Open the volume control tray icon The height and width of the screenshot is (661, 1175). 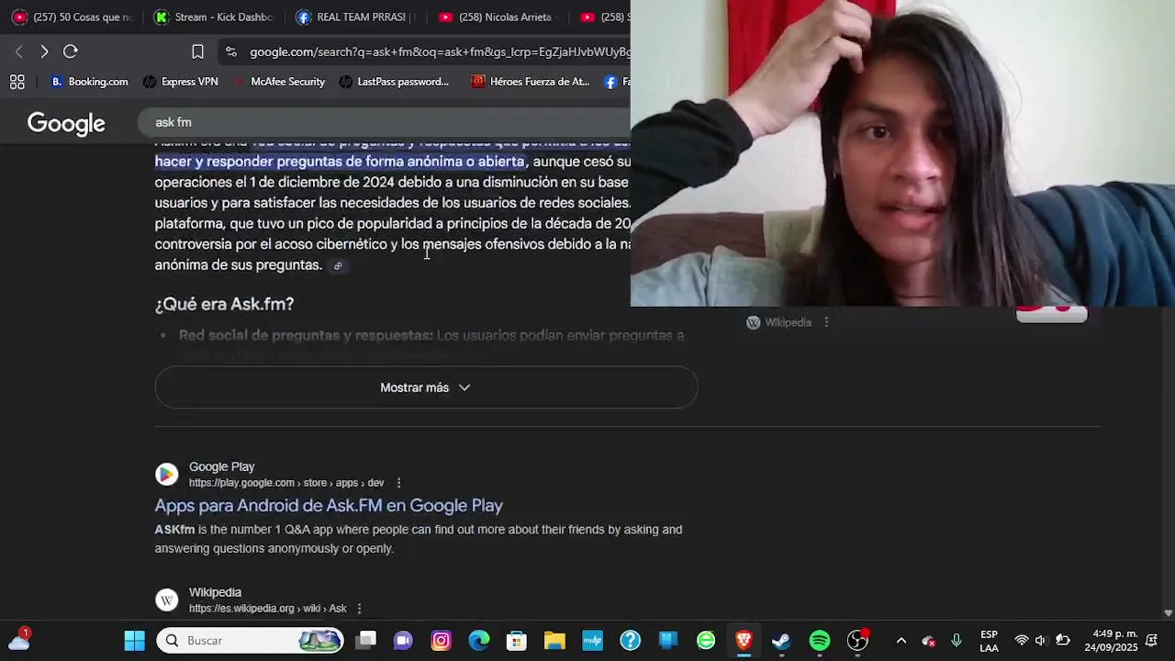click(x=1041, y=641)
